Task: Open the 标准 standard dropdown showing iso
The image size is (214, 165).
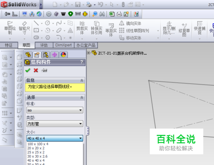Action: click(55, 110)
